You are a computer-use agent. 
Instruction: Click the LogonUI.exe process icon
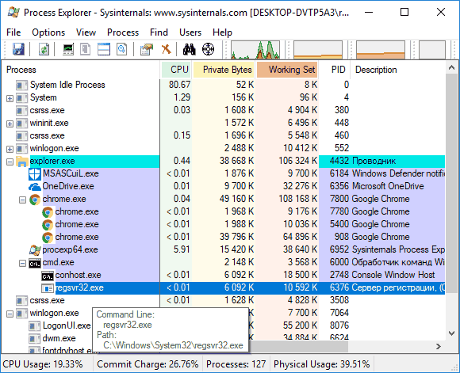click(x=35, y=326)
